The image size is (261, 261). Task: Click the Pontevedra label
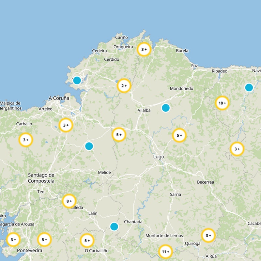(x=30, y=250)
